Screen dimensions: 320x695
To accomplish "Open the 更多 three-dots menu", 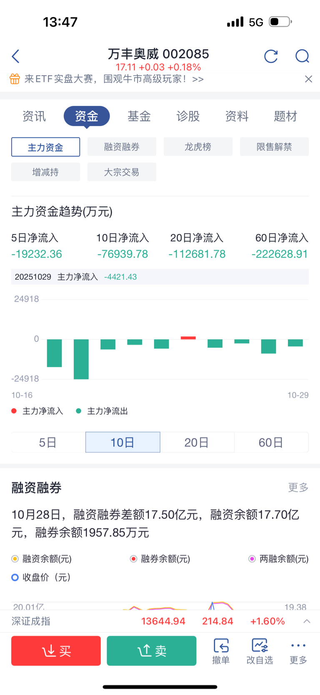I will point(298,651).
